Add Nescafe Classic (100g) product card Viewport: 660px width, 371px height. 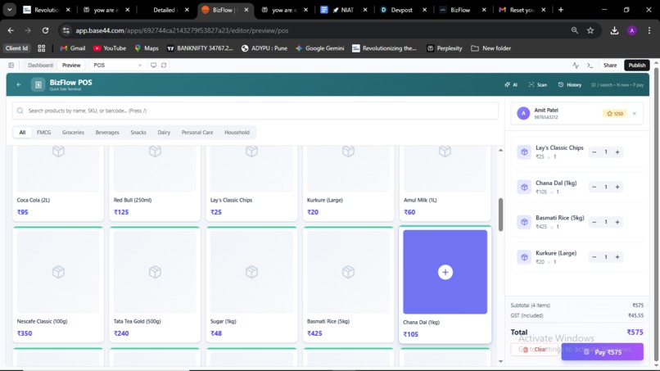[58, 284]
